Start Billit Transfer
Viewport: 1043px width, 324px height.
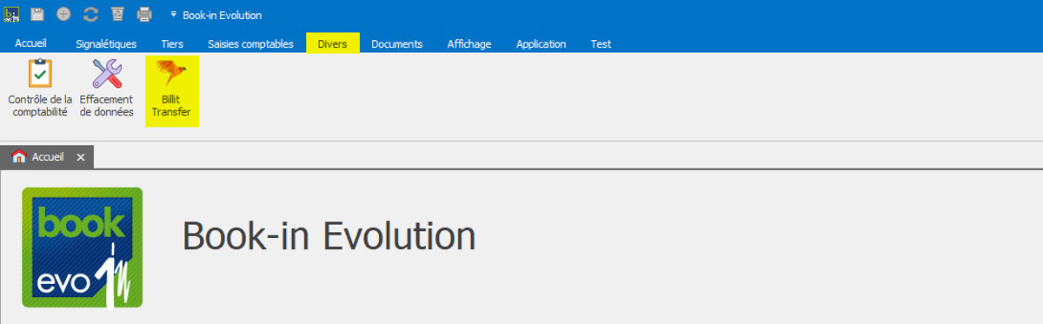click(x=171, y=90)
